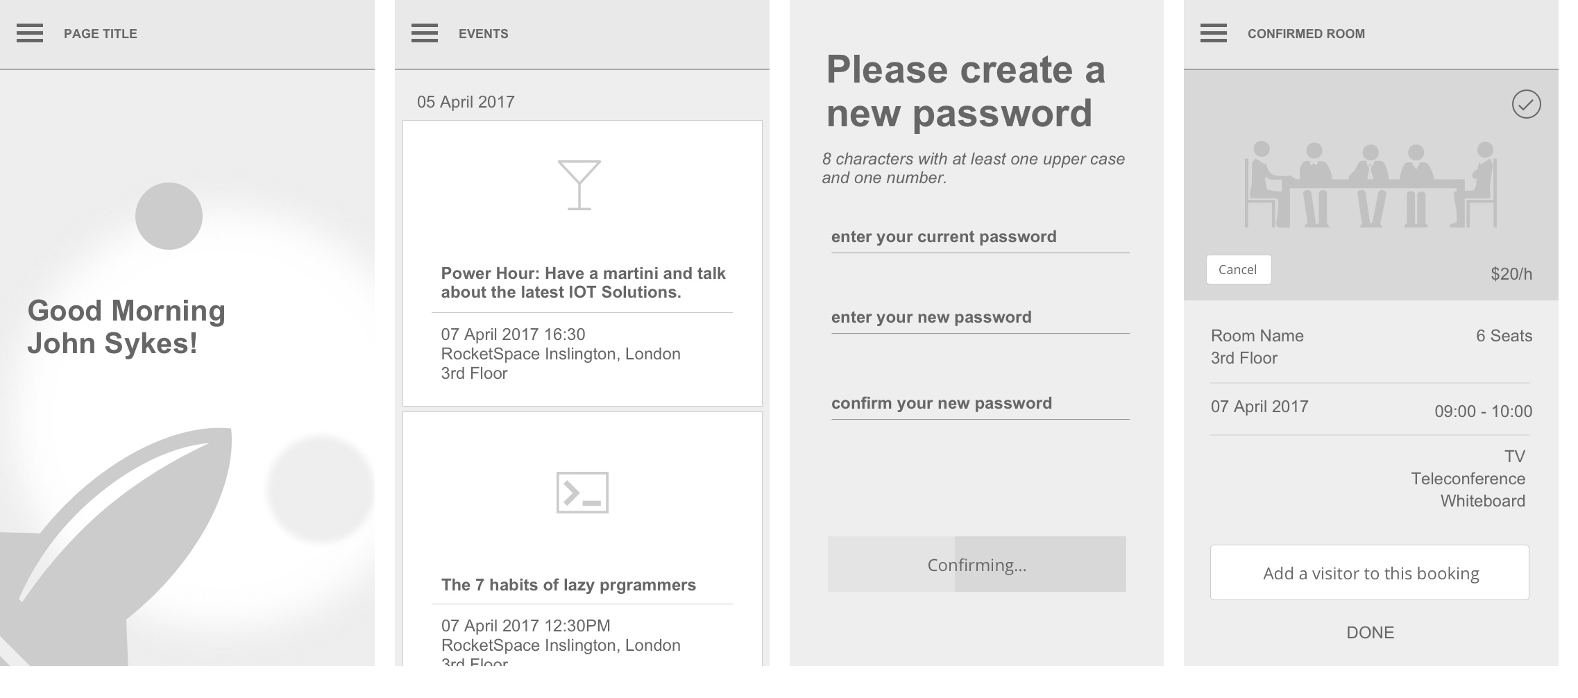Open the hamburger menu on Events screen
1578x698 pixels.
point(425,33)
